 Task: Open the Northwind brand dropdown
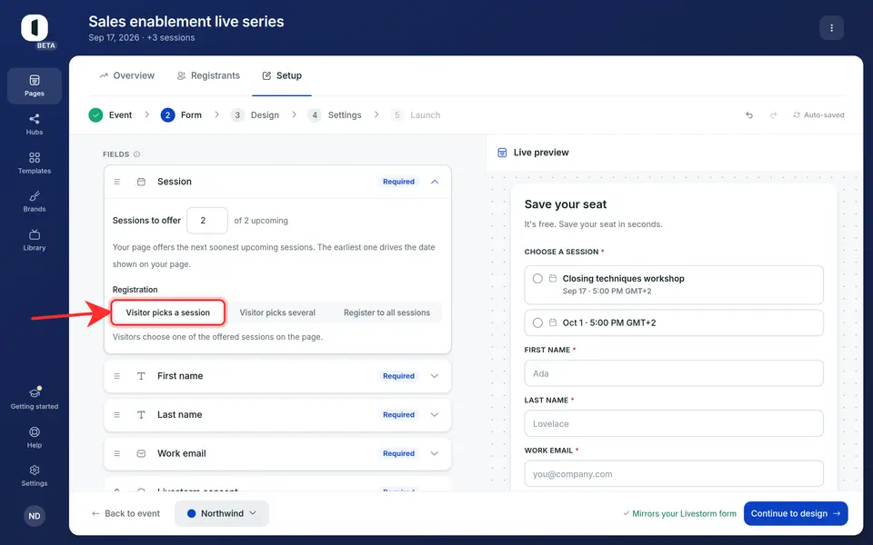click(x=222, y=513)
